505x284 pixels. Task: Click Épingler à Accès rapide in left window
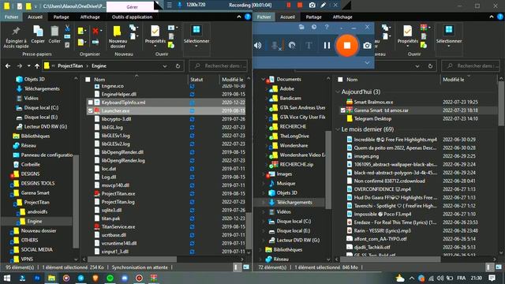click(x=16, y=37)
